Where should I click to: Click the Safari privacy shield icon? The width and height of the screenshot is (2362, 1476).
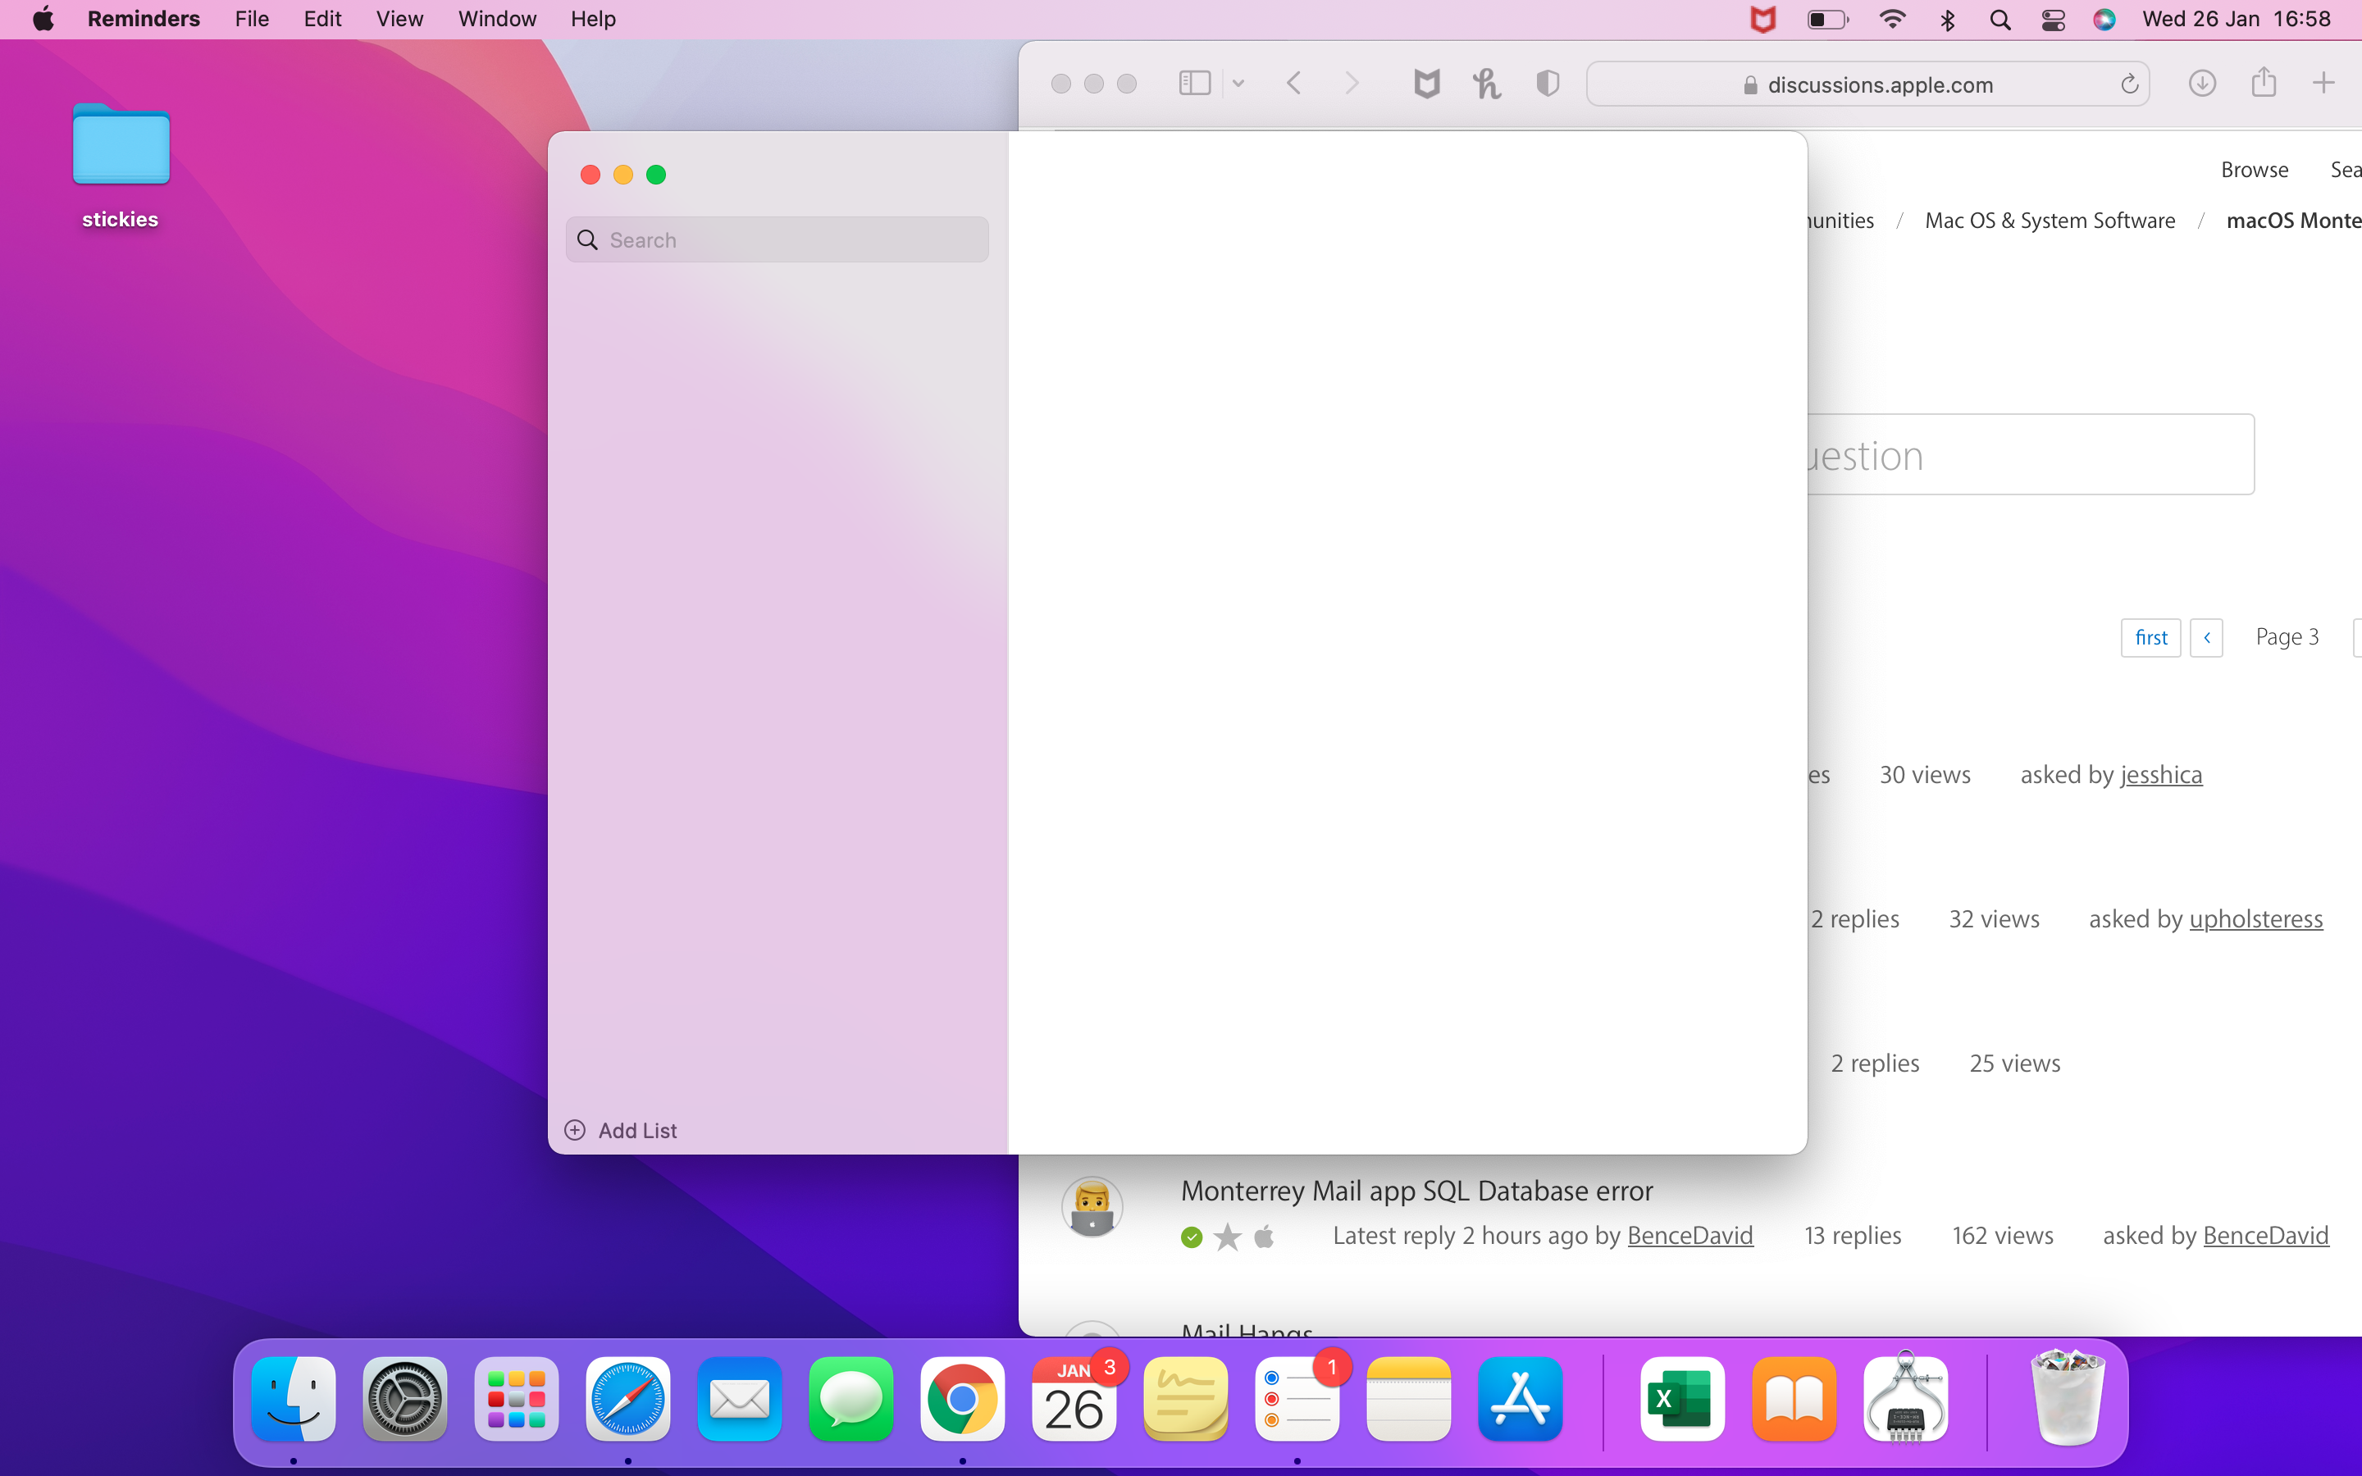pyautogui.click(x=1547, y=84)
